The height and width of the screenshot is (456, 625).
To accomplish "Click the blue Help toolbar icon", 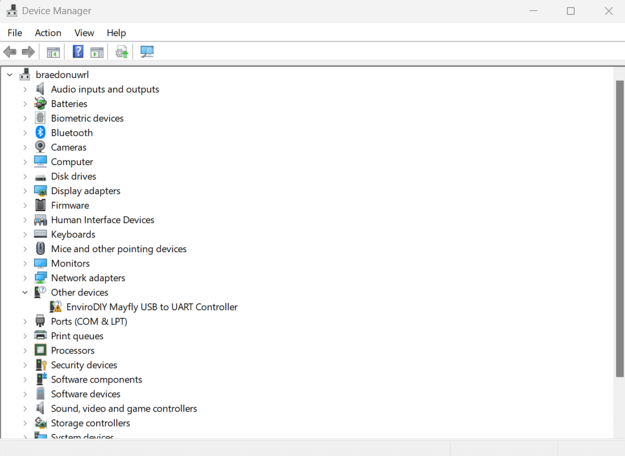I will tap(78, 52).
